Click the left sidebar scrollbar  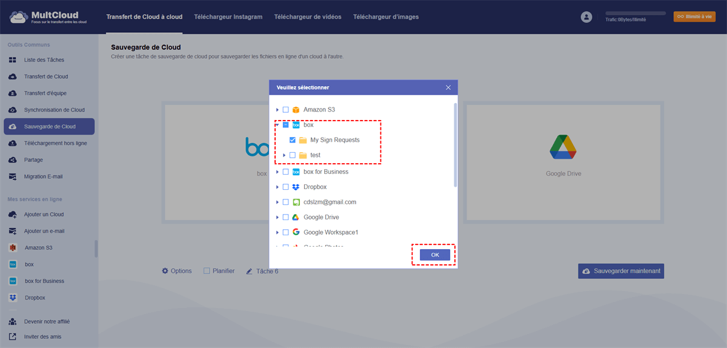[x=96, y=249]
